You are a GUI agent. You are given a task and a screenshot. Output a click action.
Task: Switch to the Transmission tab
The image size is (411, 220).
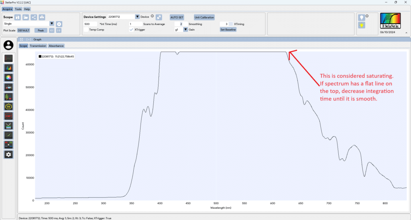(38, 46)
